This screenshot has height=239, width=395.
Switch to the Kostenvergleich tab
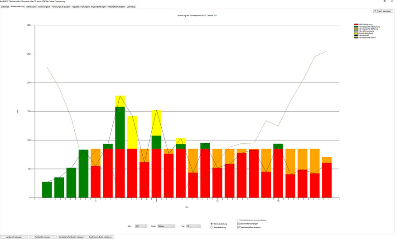44,7
